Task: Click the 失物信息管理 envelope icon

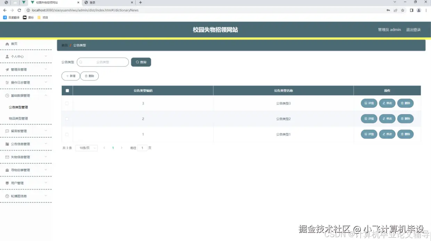Action: [x=8, y=156]
